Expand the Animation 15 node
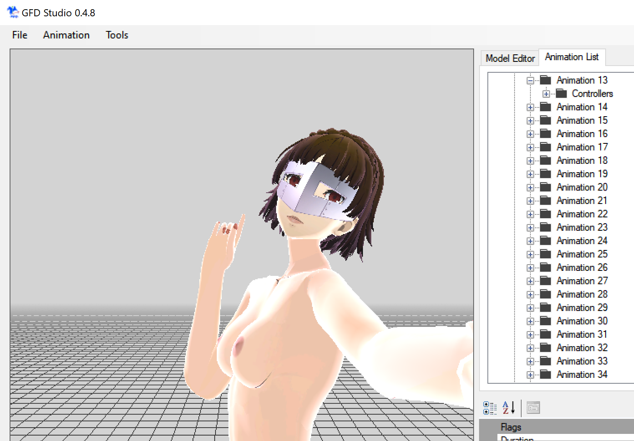Viewport: 634px width, 441px height. (x=530, y=121)
